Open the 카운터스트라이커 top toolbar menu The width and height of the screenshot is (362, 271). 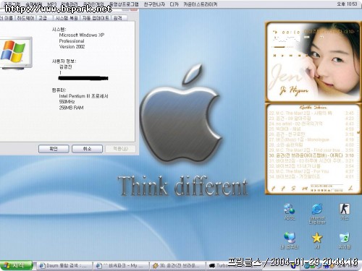tap(201, 4)
